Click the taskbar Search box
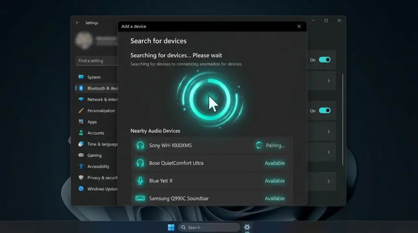This screenshot has height=233, width=418. (209, 227)
